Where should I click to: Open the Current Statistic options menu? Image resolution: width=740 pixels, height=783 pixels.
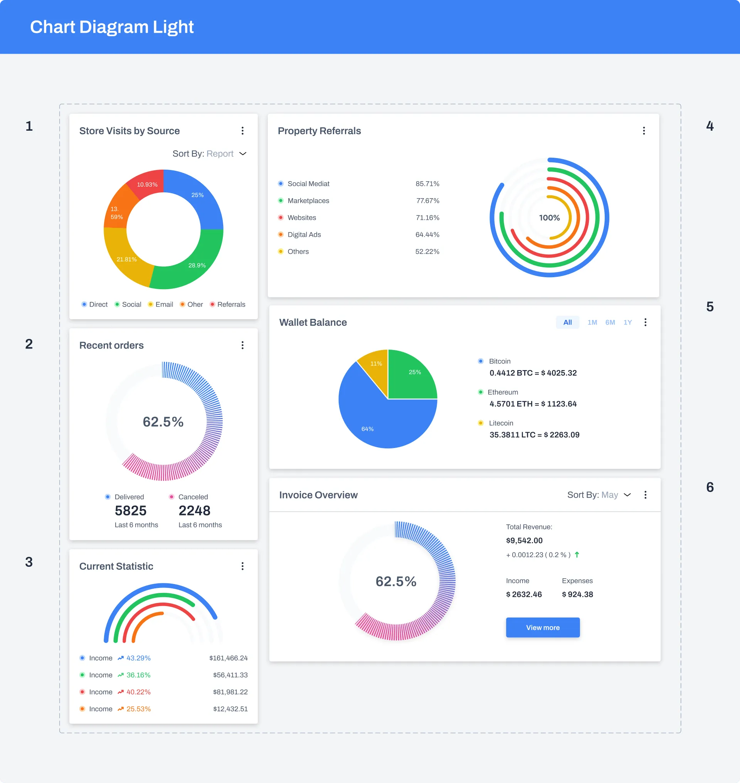click(243, 566)
